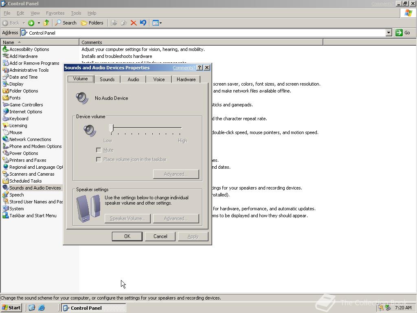Click the Search toolbar button
The width and height of the screenshot is (417, 313).
pos(66,23)
